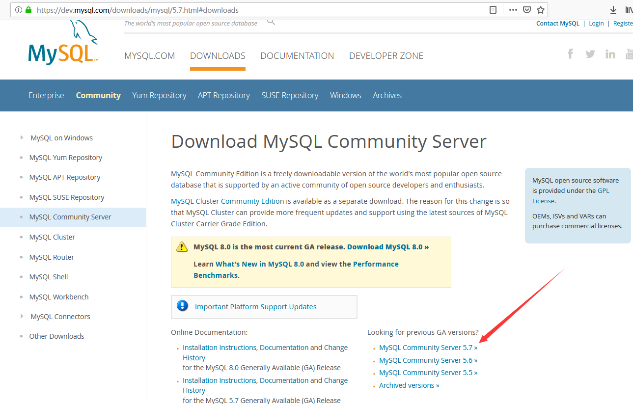Open MySQL Cluster in sidebar
The image size is (633, 404).
(52, 237)
